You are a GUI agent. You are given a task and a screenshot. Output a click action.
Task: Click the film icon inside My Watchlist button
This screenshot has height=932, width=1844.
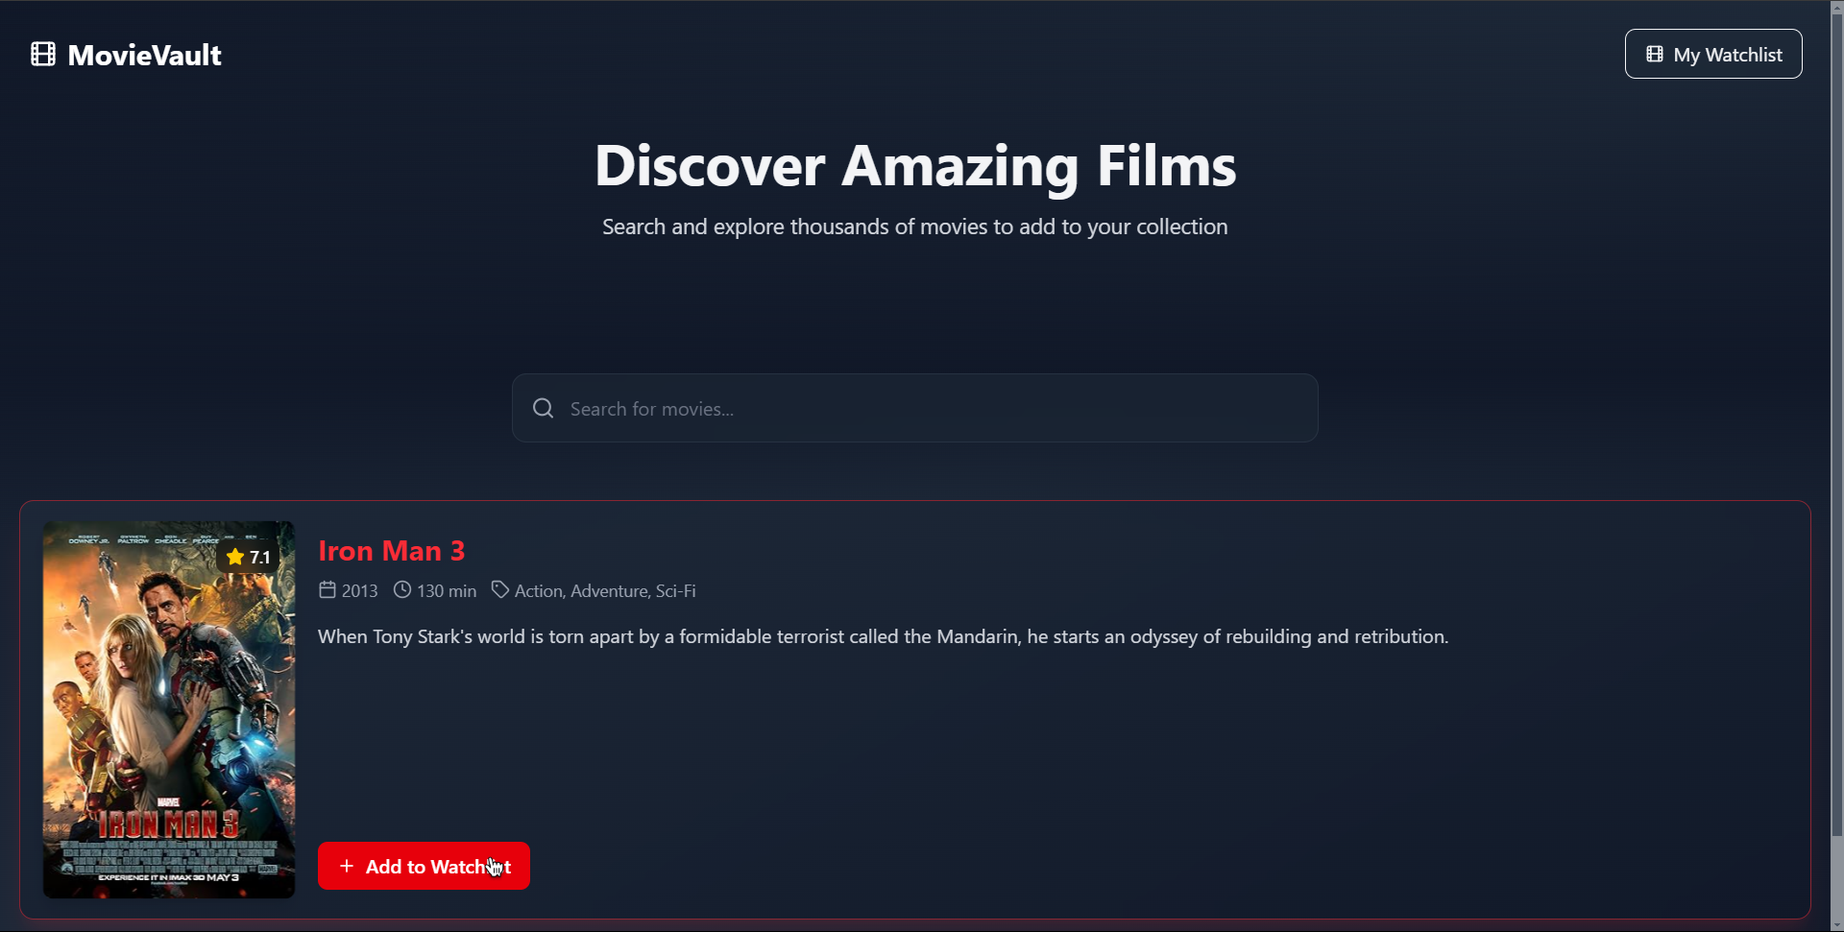[1655, 54]
